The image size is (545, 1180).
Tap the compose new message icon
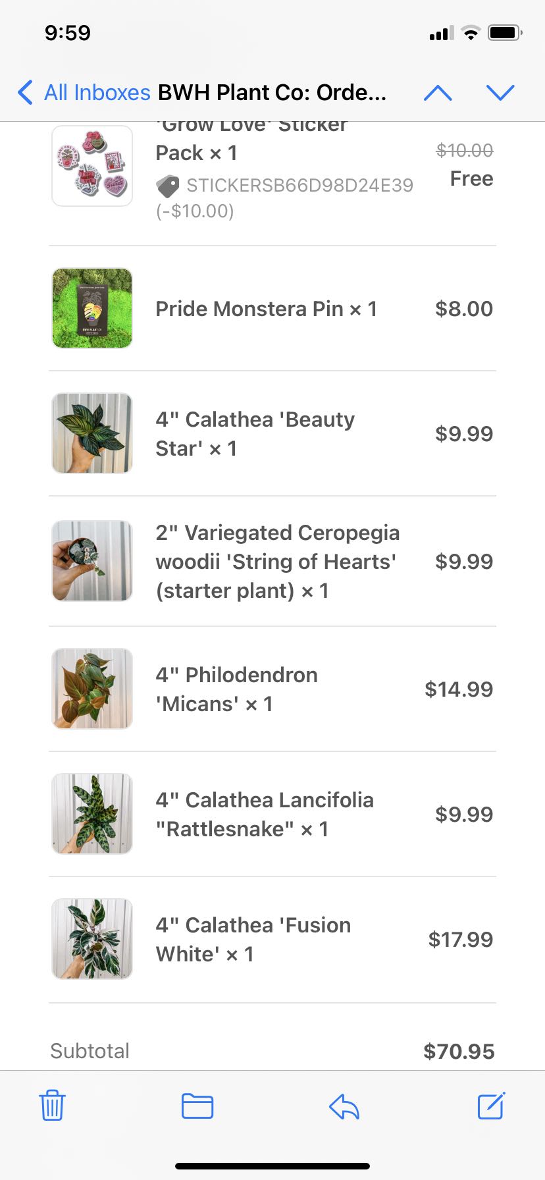pos(491,1106)
